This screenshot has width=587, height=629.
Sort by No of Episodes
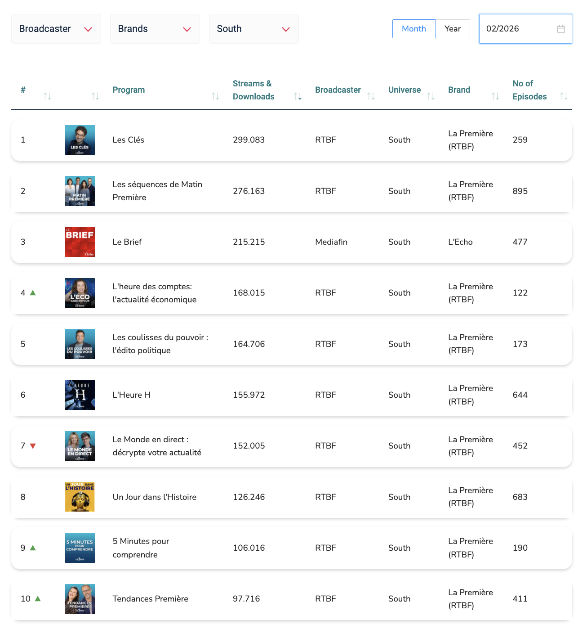pos(564,96)
